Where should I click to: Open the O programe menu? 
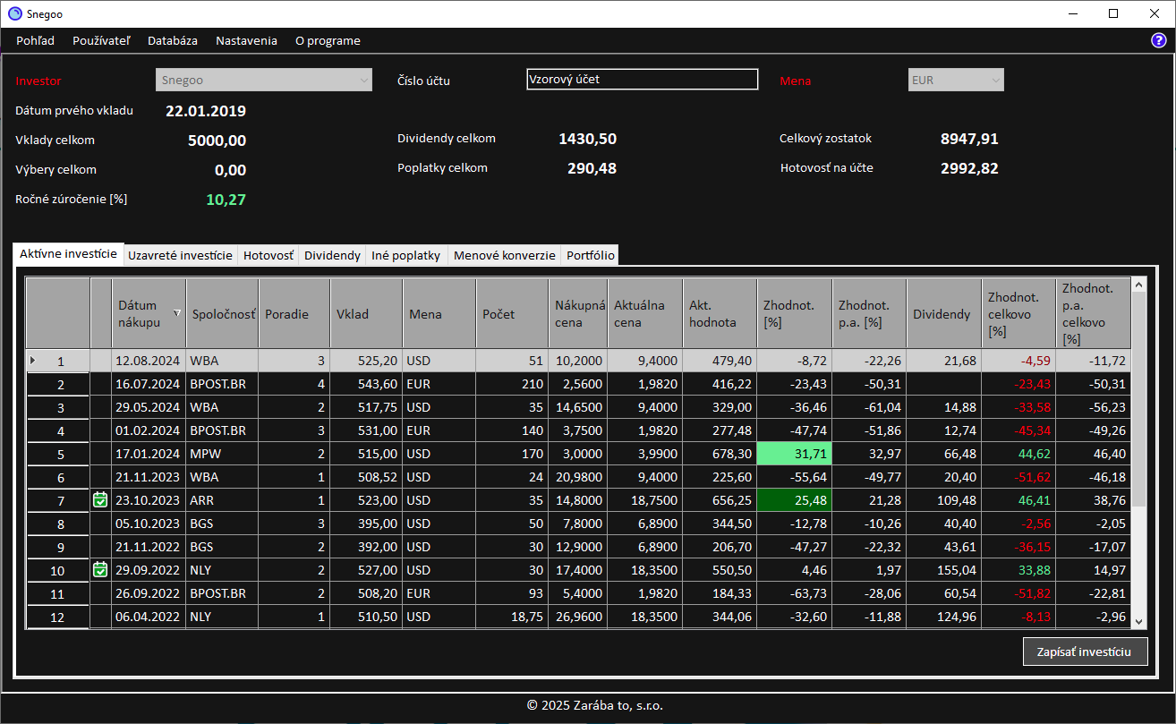point(328,40)
